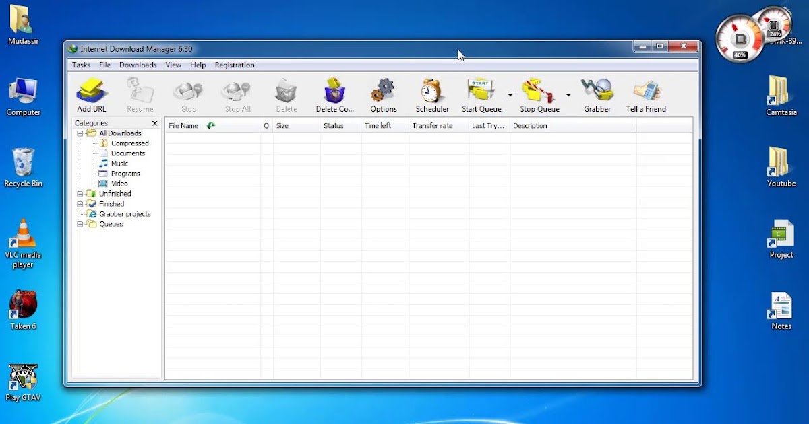Sort by Transfer rate column header
Image resolution: width=809 pixels, height=424 pixels.
point(438,126)
